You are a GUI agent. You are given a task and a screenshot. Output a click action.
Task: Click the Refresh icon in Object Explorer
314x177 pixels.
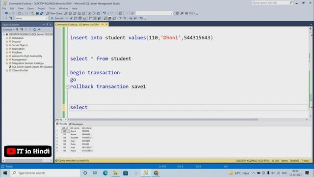pyautogui.click(x=35, y=29)
